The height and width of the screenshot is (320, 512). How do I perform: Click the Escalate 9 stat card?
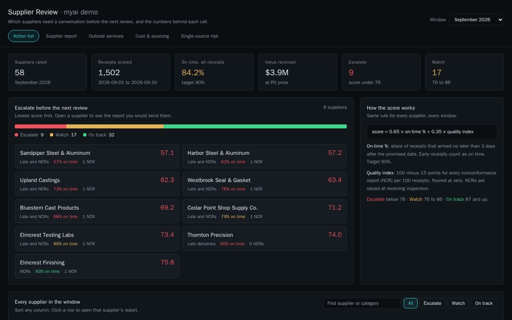[381, 72]
